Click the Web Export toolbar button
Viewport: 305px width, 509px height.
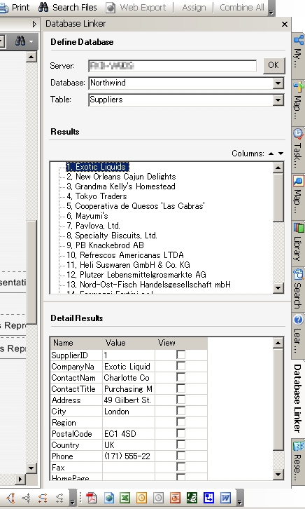(136, 7)
